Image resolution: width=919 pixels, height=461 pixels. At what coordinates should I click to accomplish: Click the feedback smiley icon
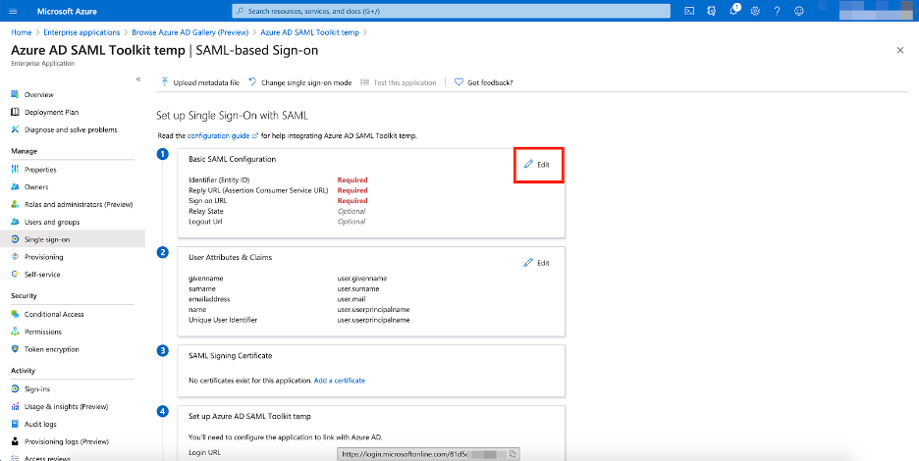pyautogui.click(x=798, y=11)
